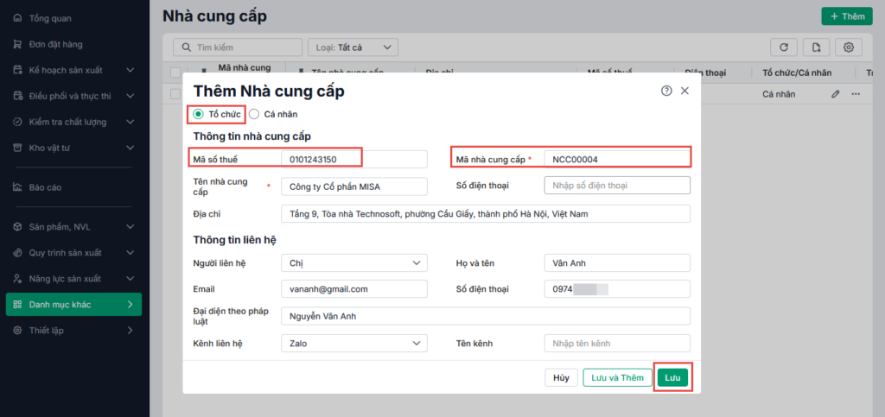Click the Địa chỉ address field
Viewport: 885px width, 417px height.
coord(486,214)
